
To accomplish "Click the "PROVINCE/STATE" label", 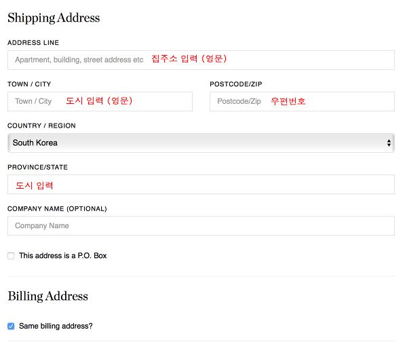I will [x=37, y=167].
